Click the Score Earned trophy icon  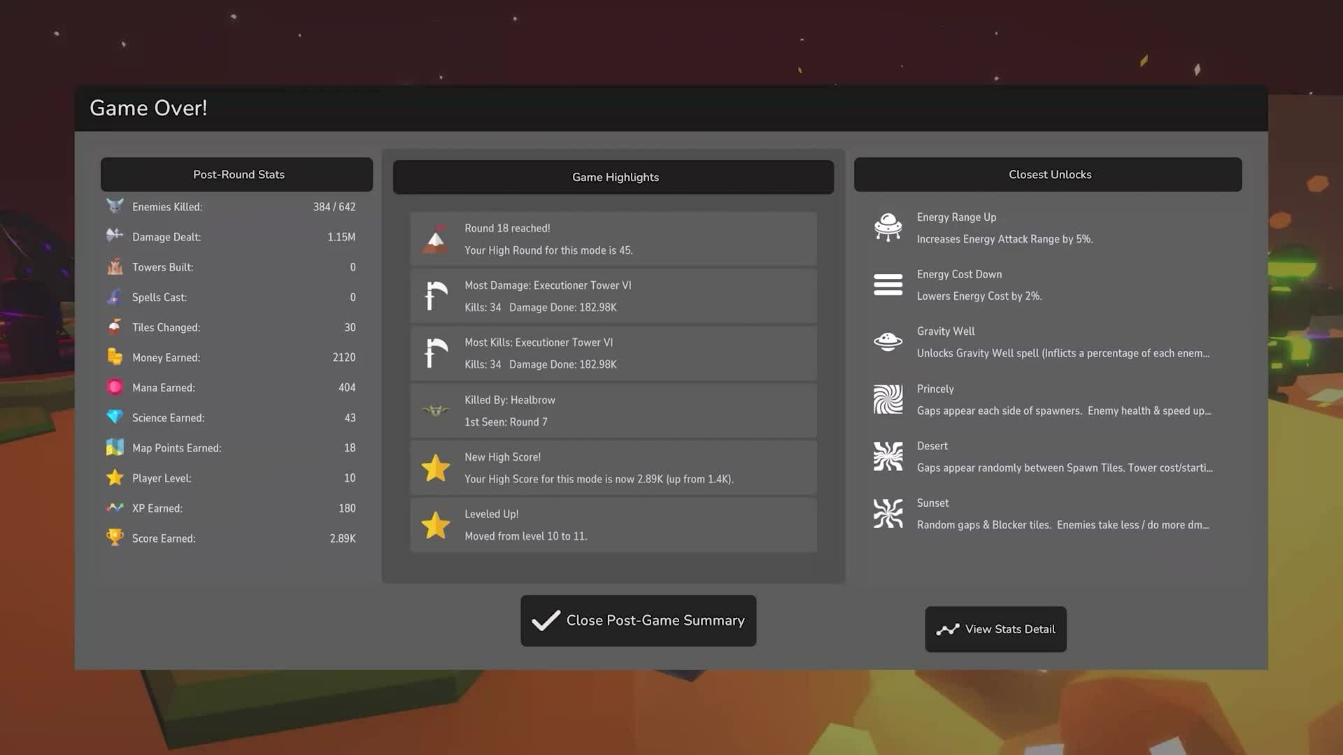[115, 538]
